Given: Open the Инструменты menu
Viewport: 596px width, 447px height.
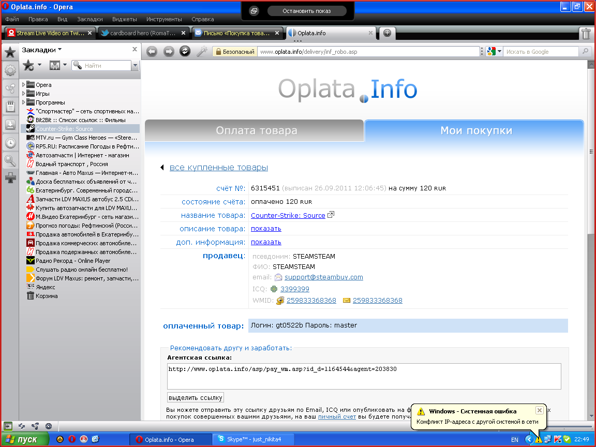Looking at the screenshot, I should (x=164, y=19).
